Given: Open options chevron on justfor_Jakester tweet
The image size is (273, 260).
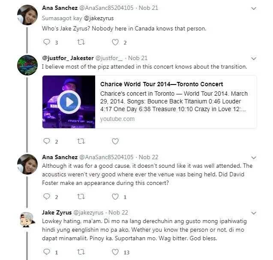Looking at the screenshot, I should (254, 58).
